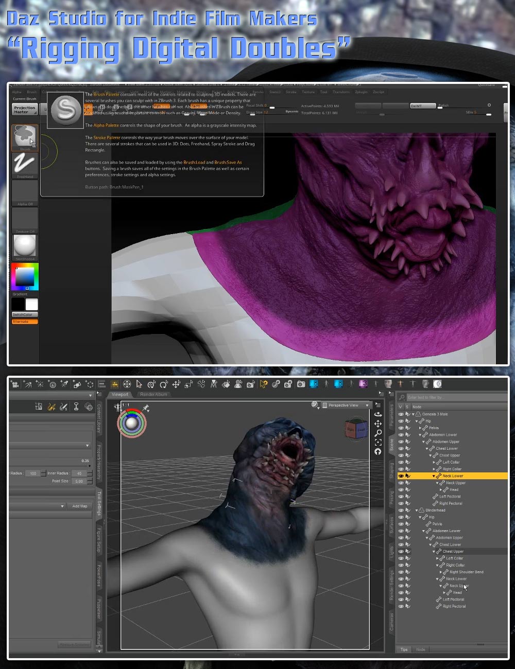Click the viewport frame selection icon
The image size is (515, 669).
pos(378,443)
